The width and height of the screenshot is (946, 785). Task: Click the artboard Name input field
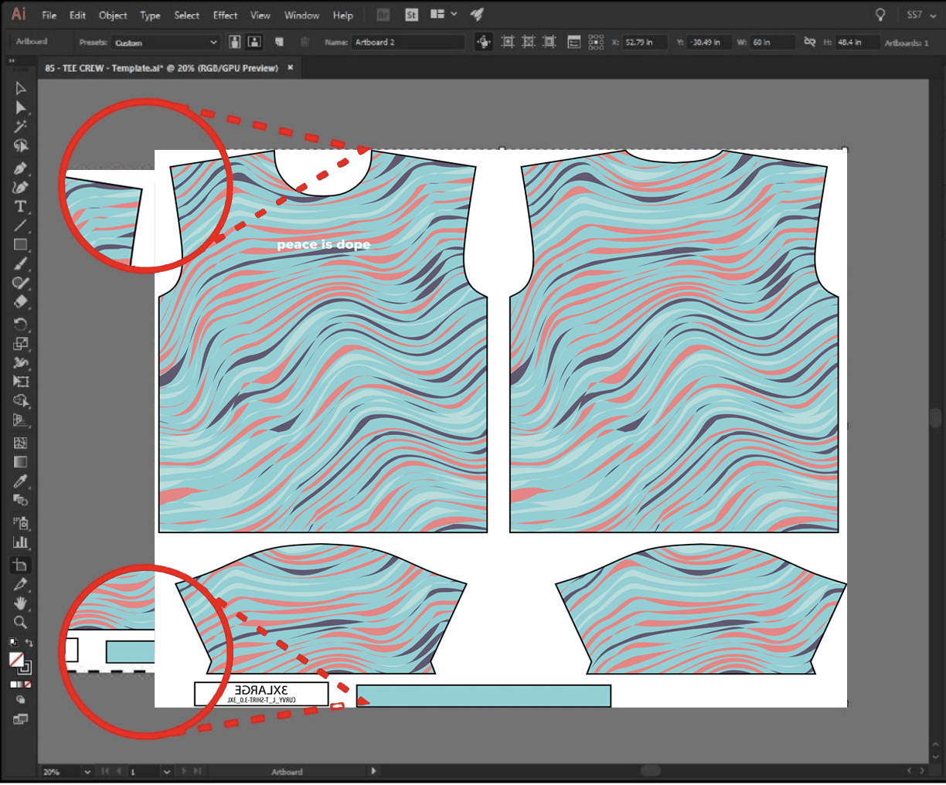[x=408, y=42]
